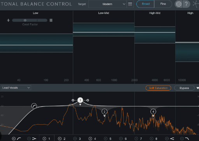Pause the Crest Factor meter
The height and width of the screenshot is (141, 199).
pos(51,20)
